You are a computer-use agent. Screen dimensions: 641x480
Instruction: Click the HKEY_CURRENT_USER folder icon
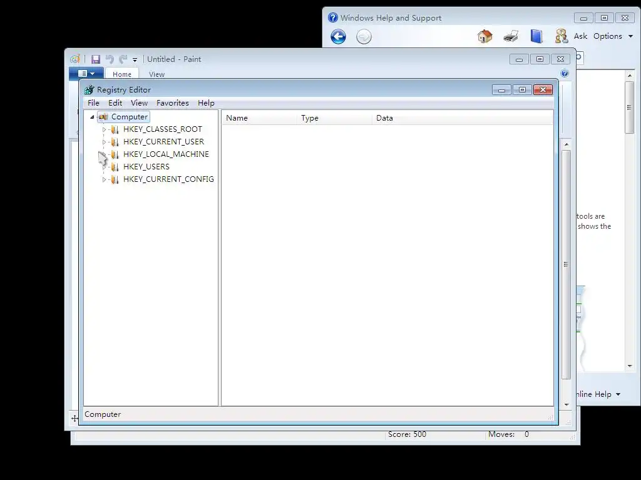tap(115, 142)
